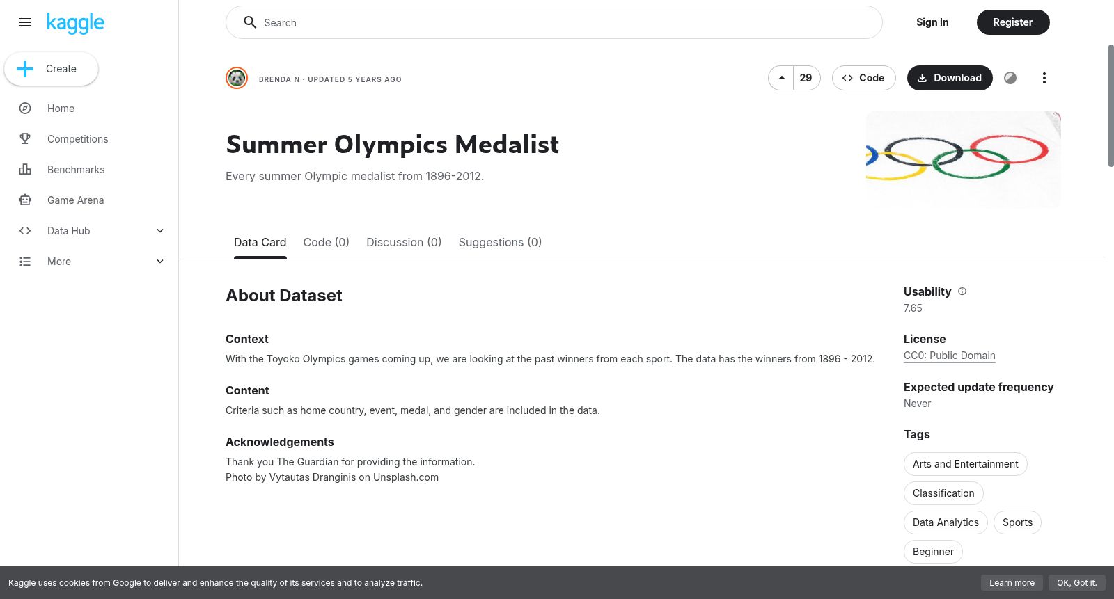This screenshot has height=599, width=1114.
Task: Open the hamburger navigation menu
Action: tap(25, 22)
